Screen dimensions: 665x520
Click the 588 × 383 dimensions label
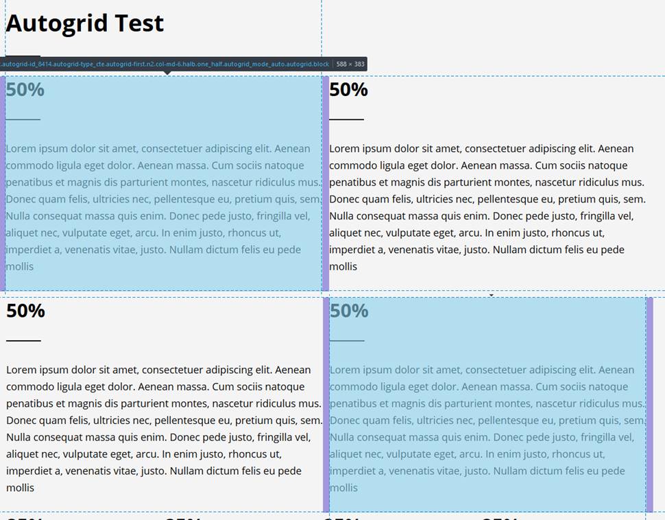(x=350, y=64)
